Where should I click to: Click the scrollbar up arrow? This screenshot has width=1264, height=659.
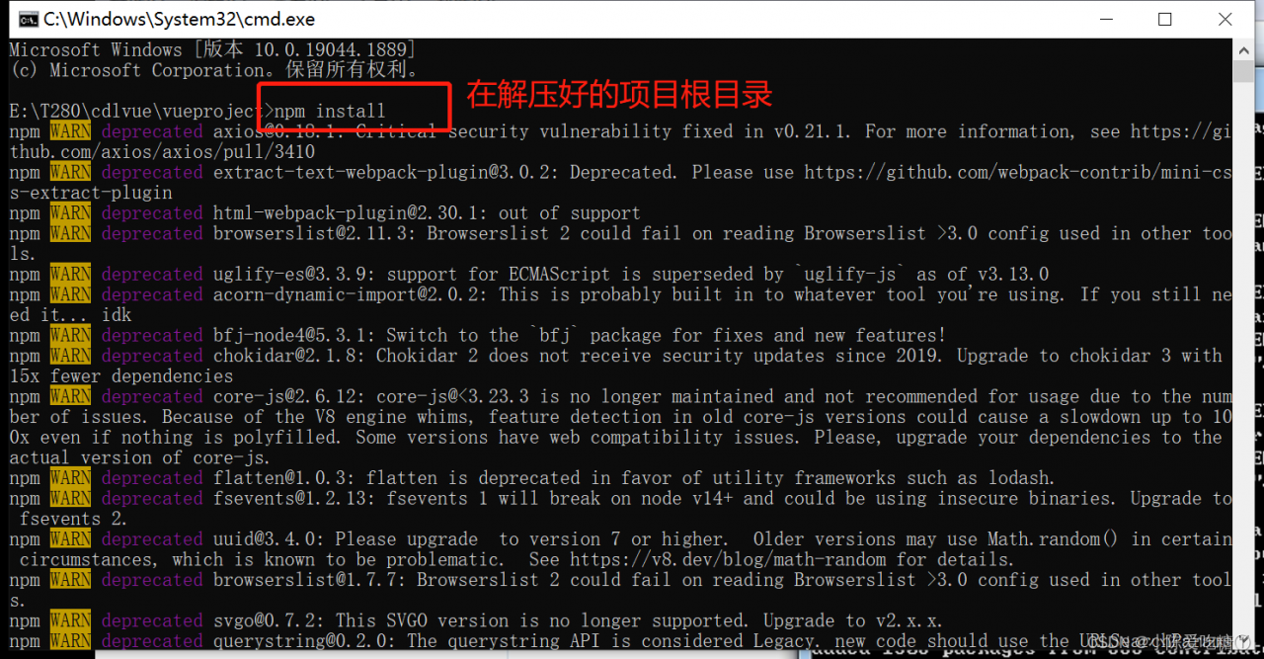(x=1242, y=49)
